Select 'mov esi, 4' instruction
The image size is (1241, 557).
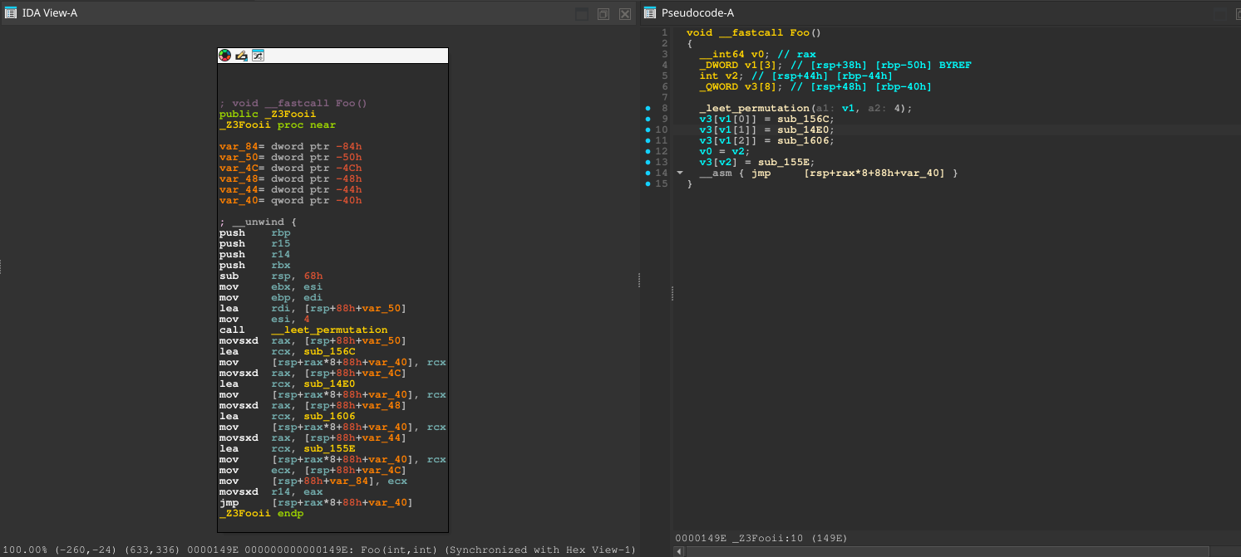264,319
